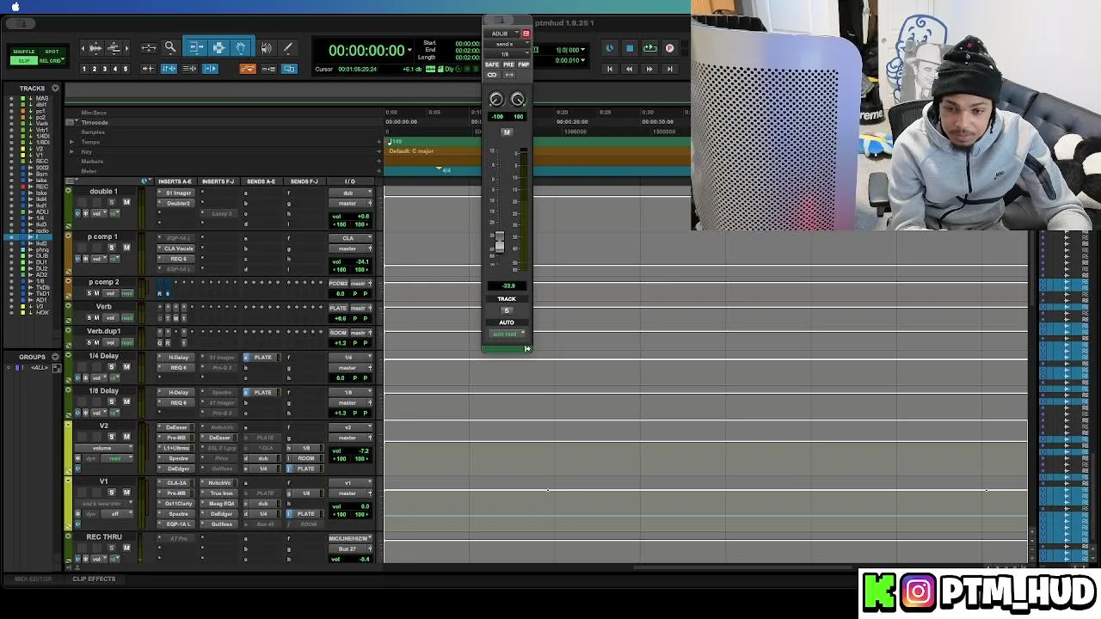Open p comp 1 CLA input selector
The image size is (1101, 619).
click(349, 238)
